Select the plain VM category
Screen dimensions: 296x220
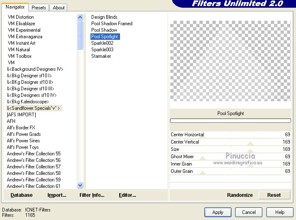(11, 63)
